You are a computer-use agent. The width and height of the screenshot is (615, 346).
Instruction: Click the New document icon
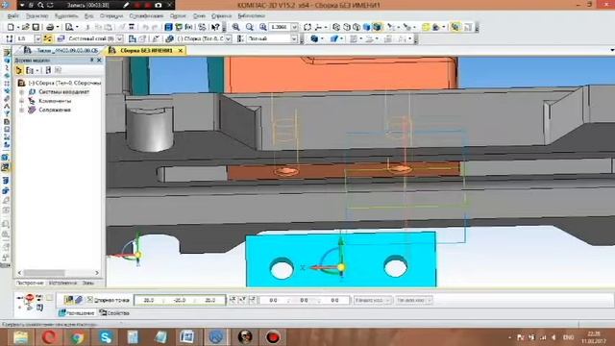[11, 27]
